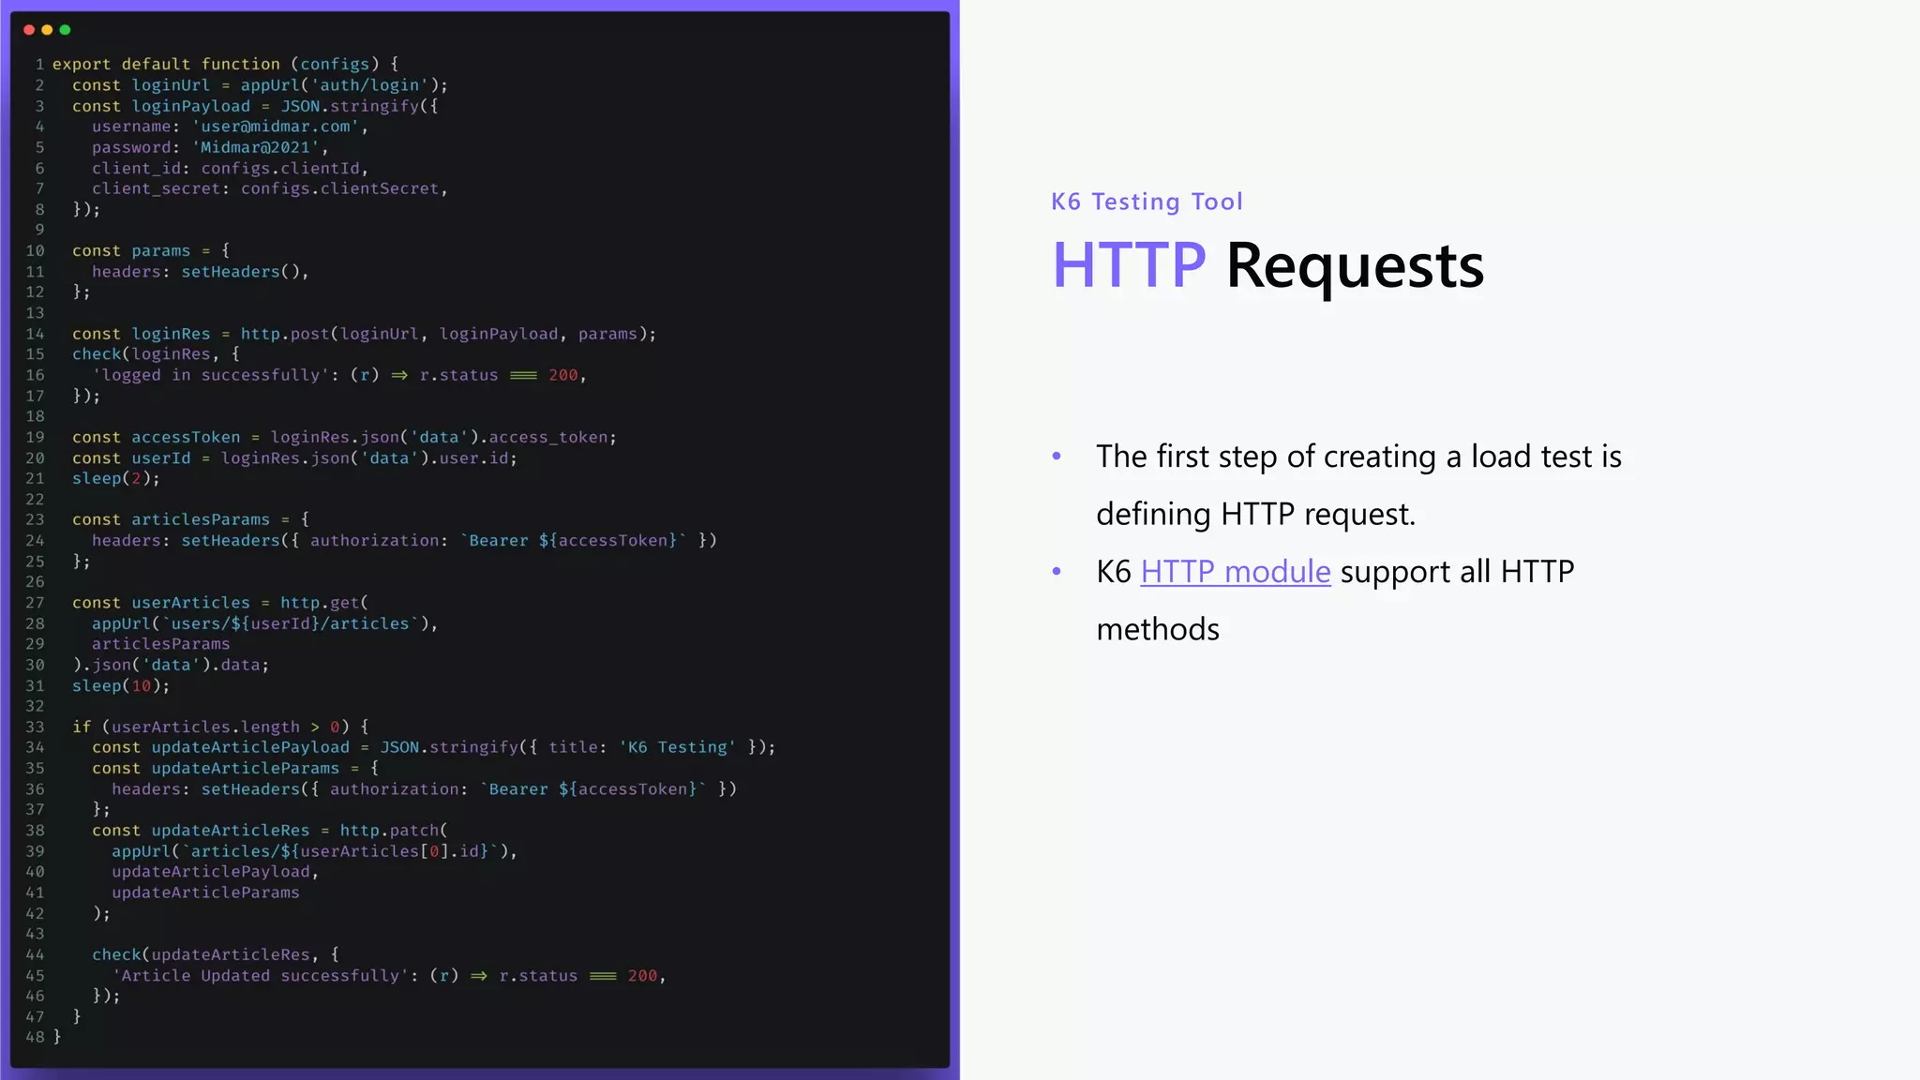Click the yellow minimize dot on code window
Screen dimensions: 1920x1080
pos(47,30)
